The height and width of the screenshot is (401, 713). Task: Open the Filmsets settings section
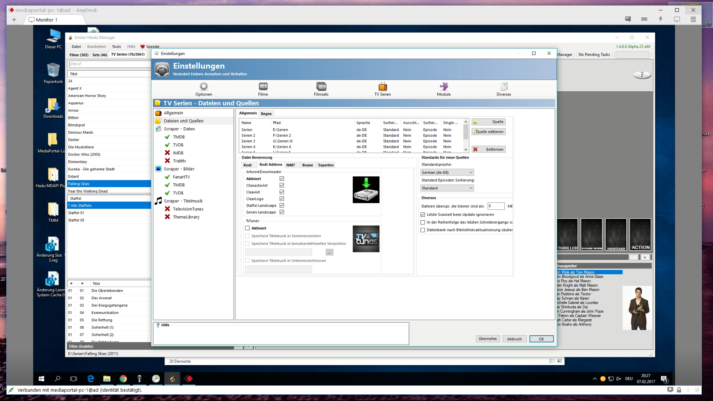(x=321, y=89)
